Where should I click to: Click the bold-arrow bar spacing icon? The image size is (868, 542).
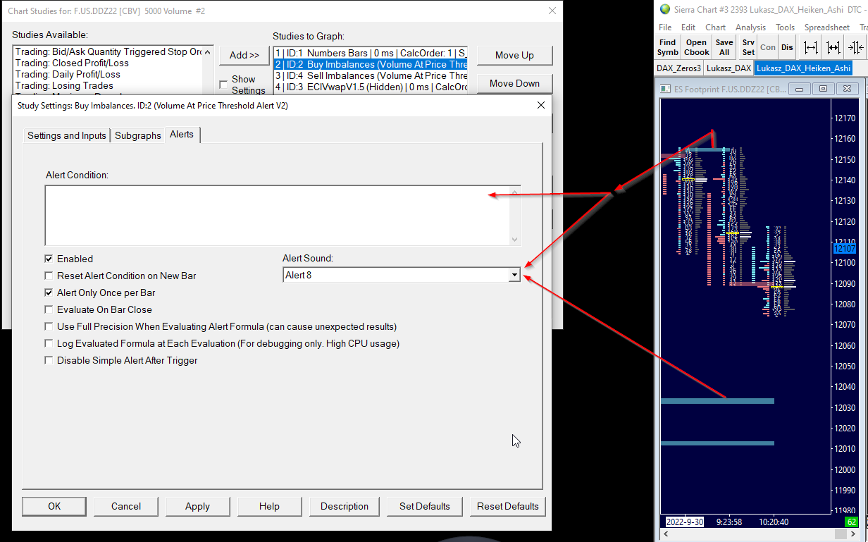coord(833,47)
